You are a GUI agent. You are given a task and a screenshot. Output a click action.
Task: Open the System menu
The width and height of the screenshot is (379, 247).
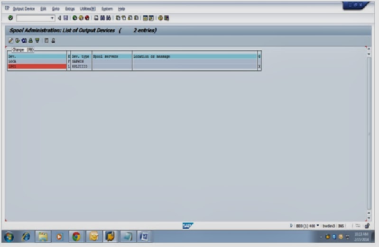(x=107, y=9)
